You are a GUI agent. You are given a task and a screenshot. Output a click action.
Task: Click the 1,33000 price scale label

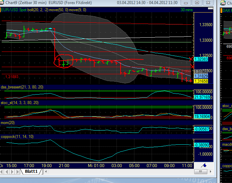[206, 40]
